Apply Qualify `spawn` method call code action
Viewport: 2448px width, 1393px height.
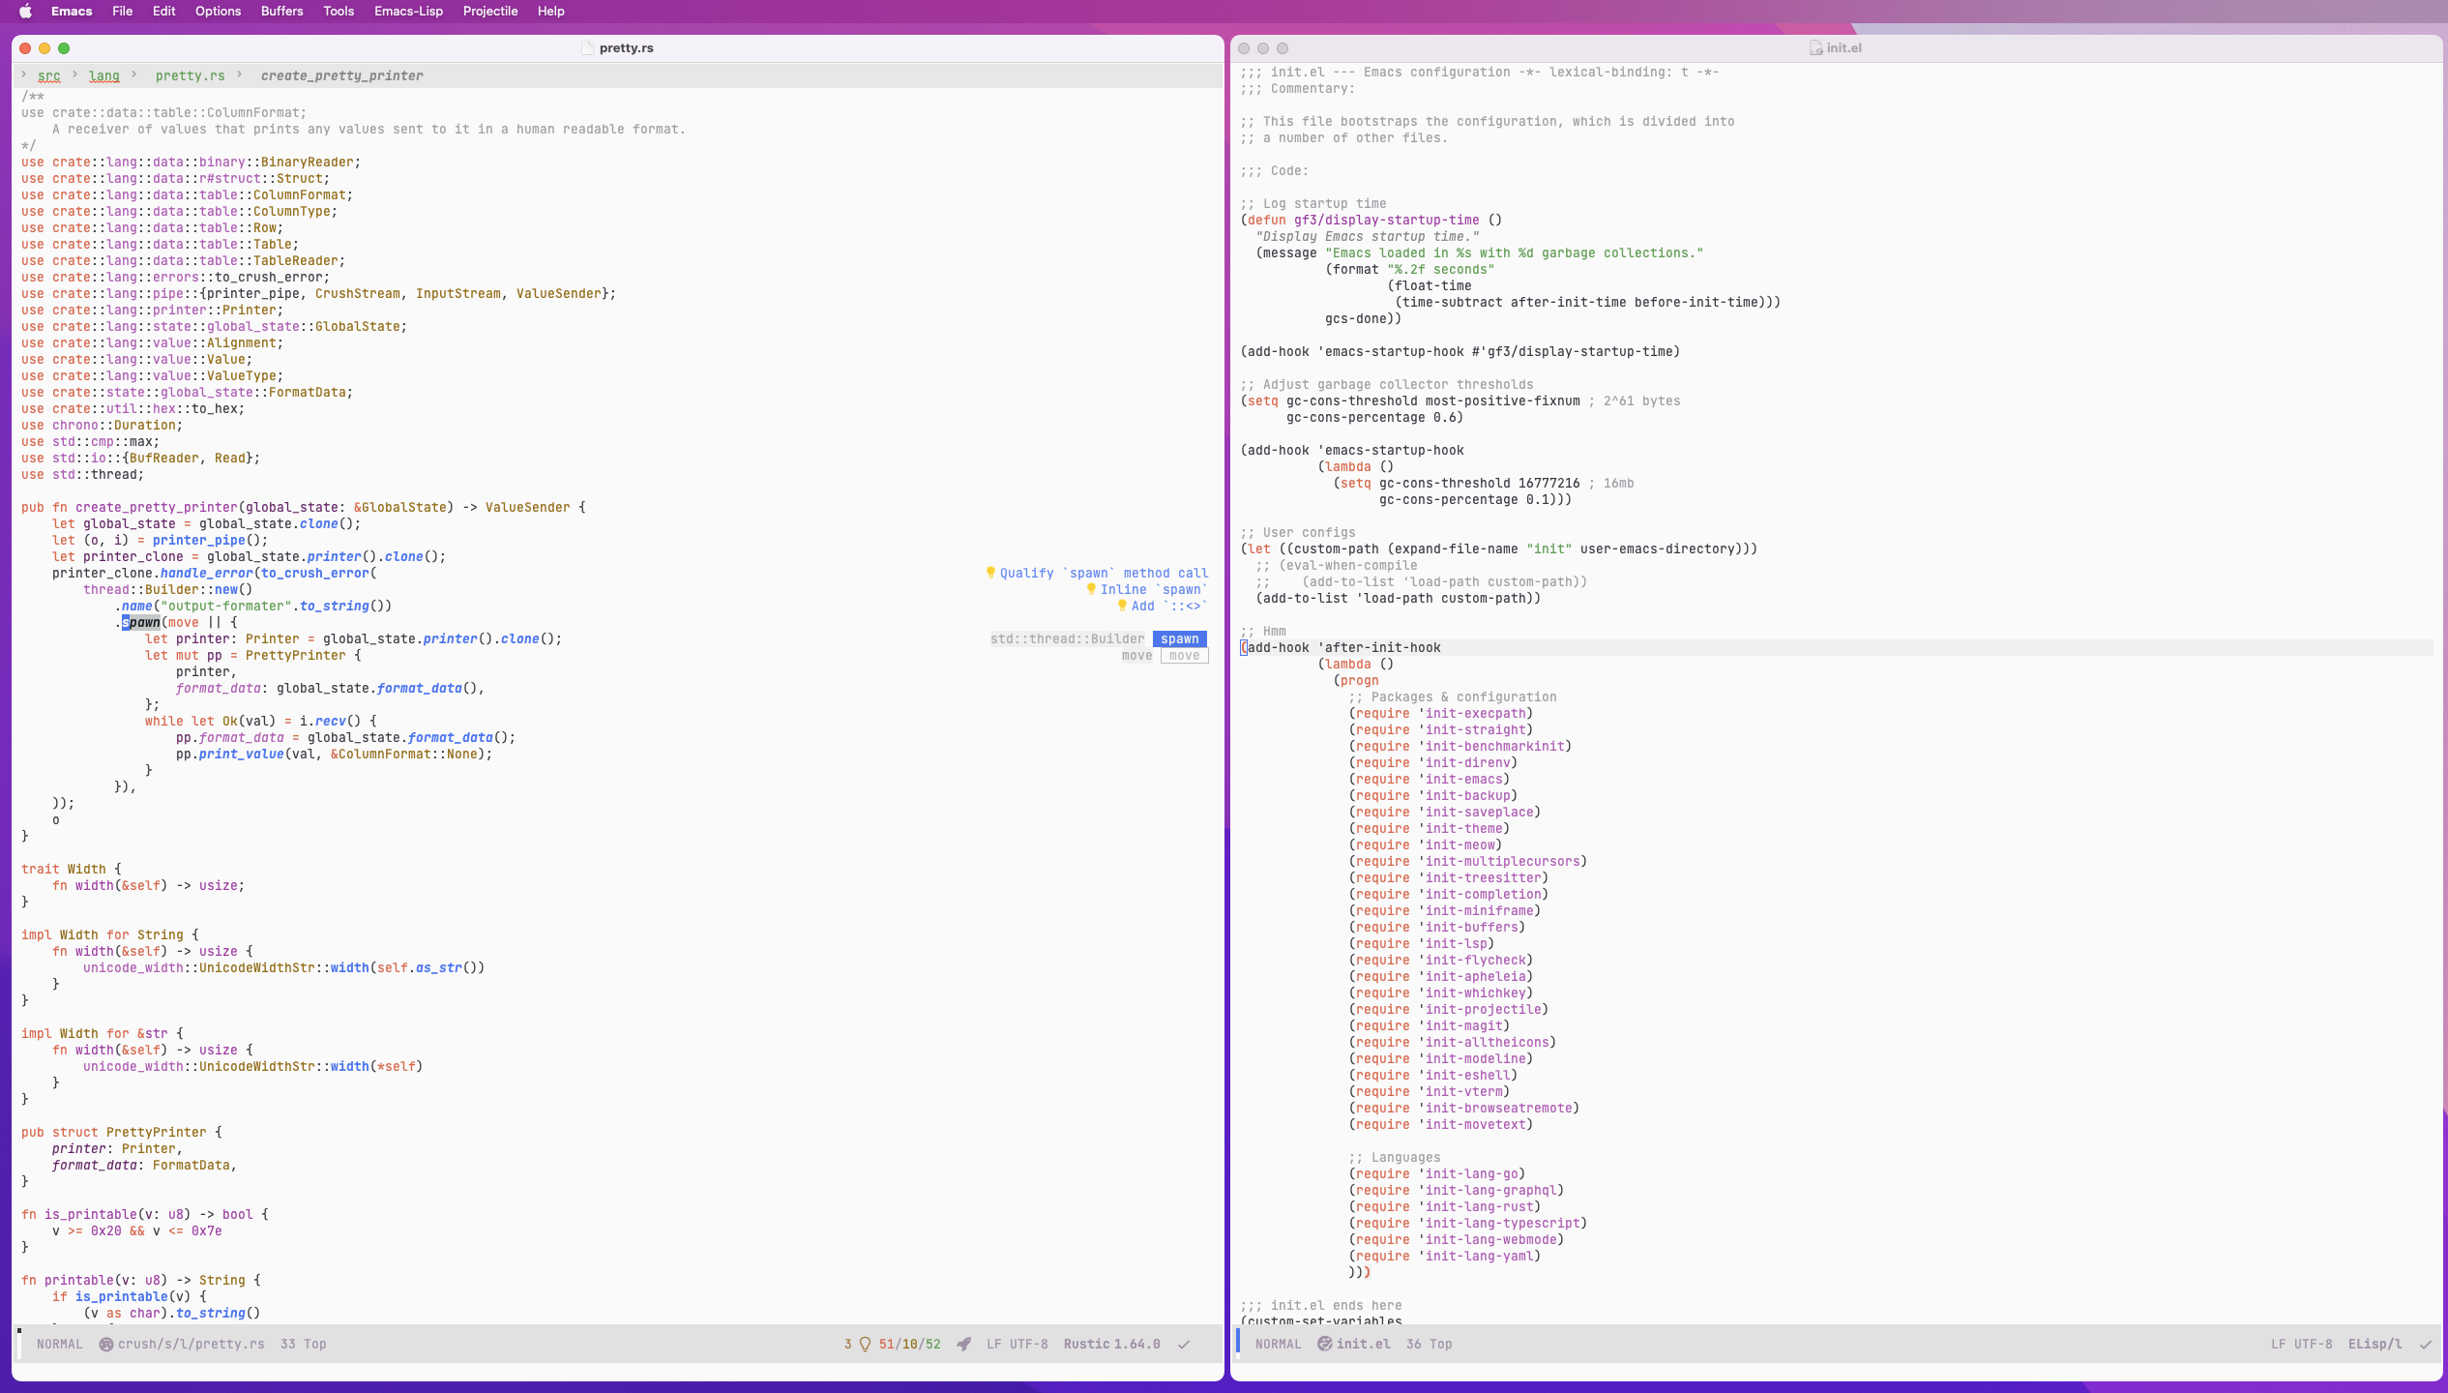[x=1104, y=574]
